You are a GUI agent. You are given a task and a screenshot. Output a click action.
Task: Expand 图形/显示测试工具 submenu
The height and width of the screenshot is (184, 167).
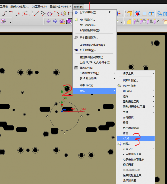coord(136,107)
